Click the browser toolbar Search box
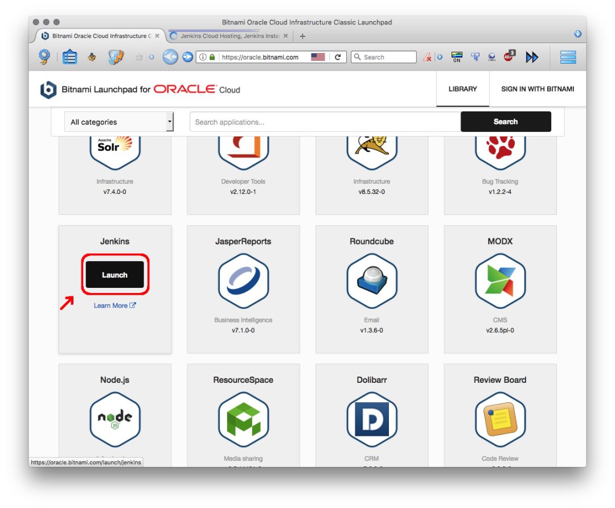This screenshot has width=615, height=508. click(x=384, y=57)
